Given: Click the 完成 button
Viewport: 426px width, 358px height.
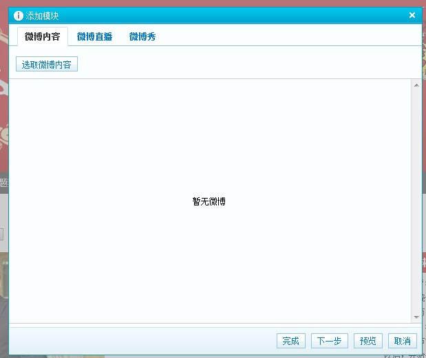Looking at the screenshot, I should coord(291,341).
